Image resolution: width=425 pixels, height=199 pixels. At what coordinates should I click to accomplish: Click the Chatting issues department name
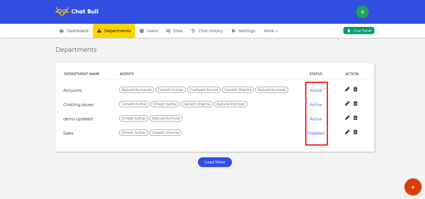(78, 105)
